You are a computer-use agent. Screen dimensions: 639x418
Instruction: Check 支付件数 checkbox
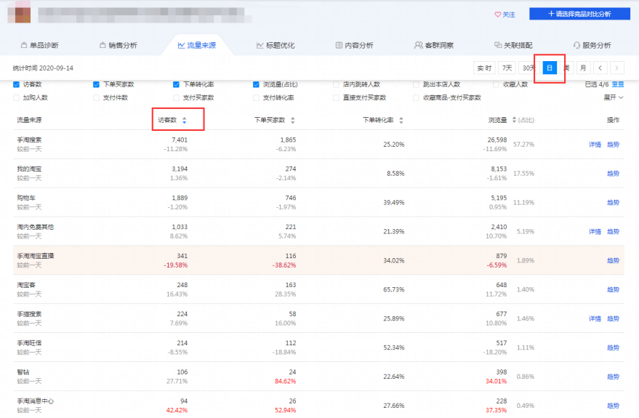(96, 98)
